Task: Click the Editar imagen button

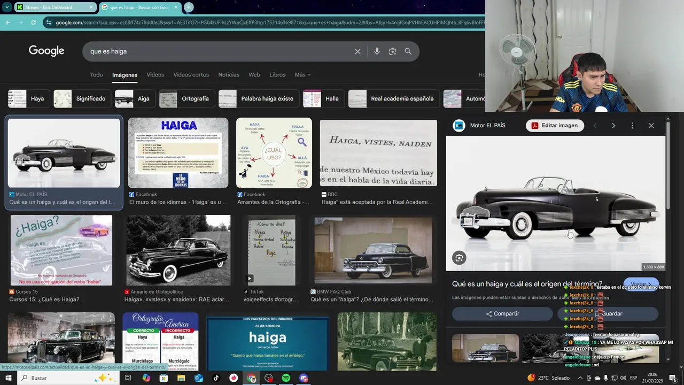Action: [x=555, y=126]
